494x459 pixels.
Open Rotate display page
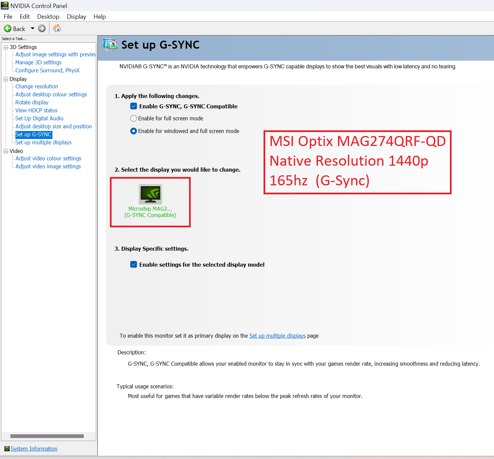32,102
